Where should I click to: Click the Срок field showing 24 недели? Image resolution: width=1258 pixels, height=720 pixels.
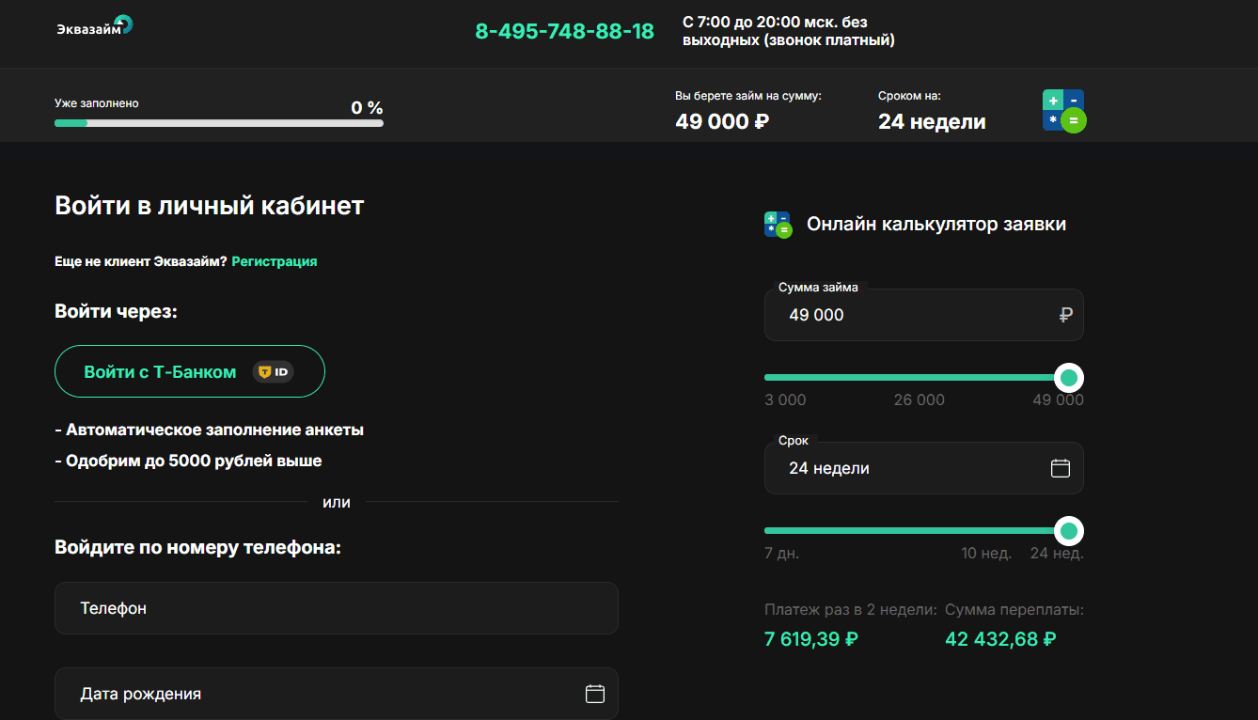pos(924,468)
